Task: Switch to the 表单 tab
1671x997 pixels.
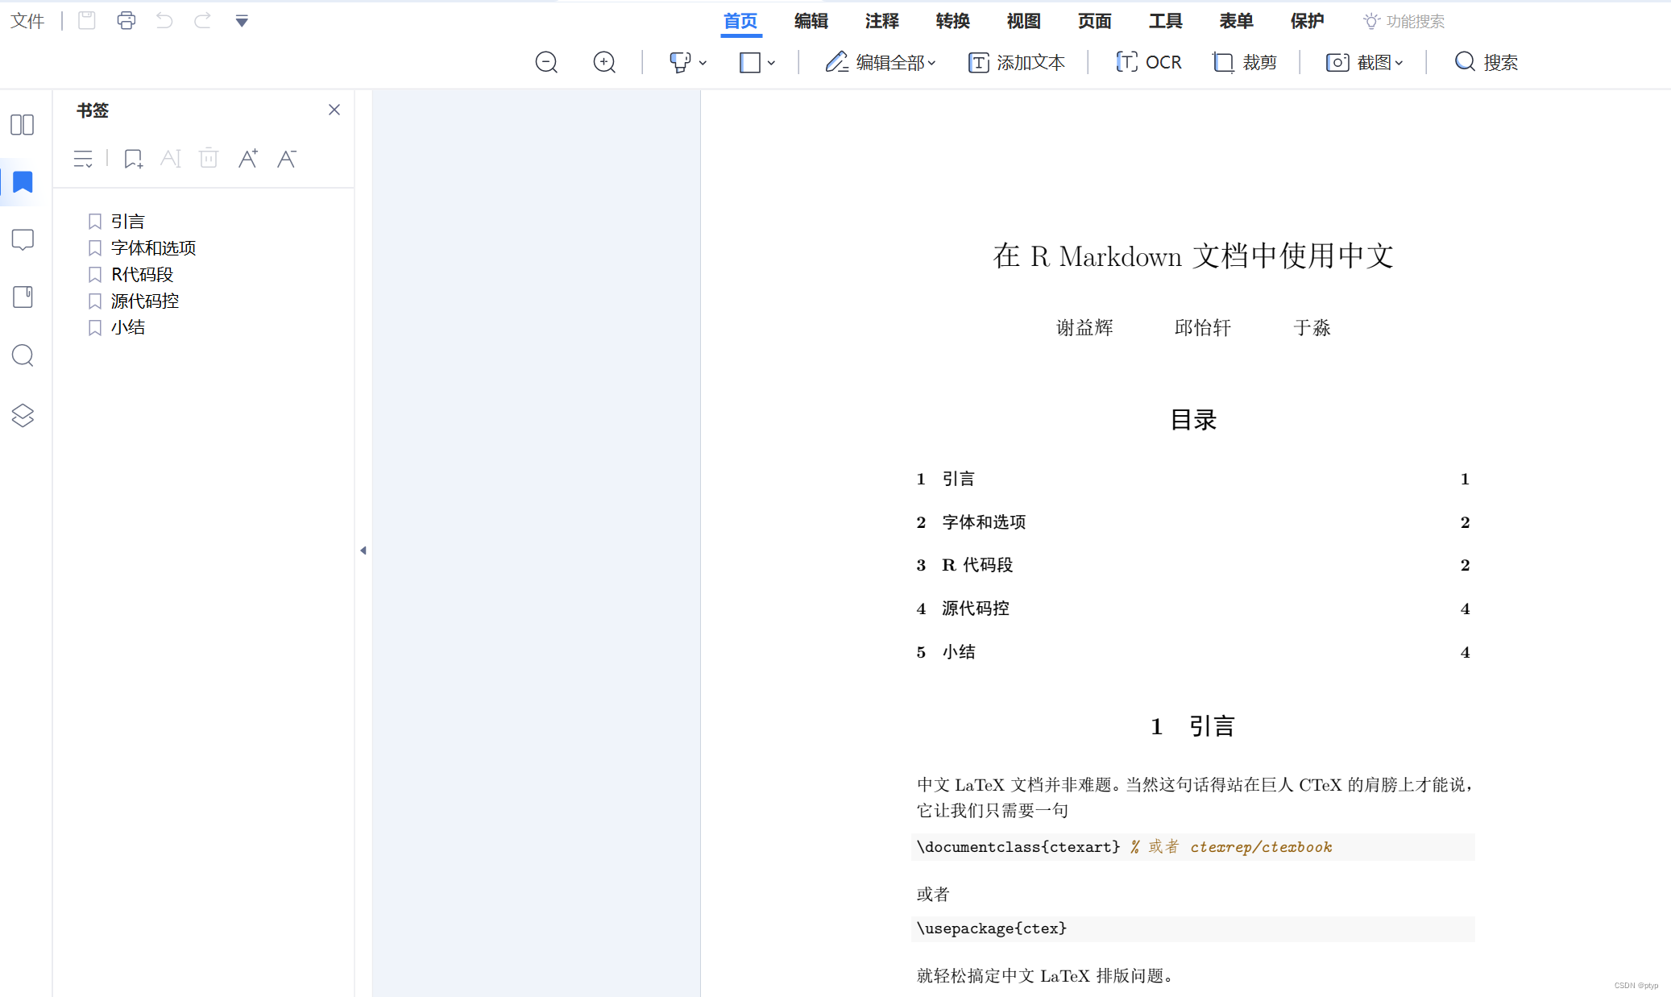Action: [x=1236, y=21]
